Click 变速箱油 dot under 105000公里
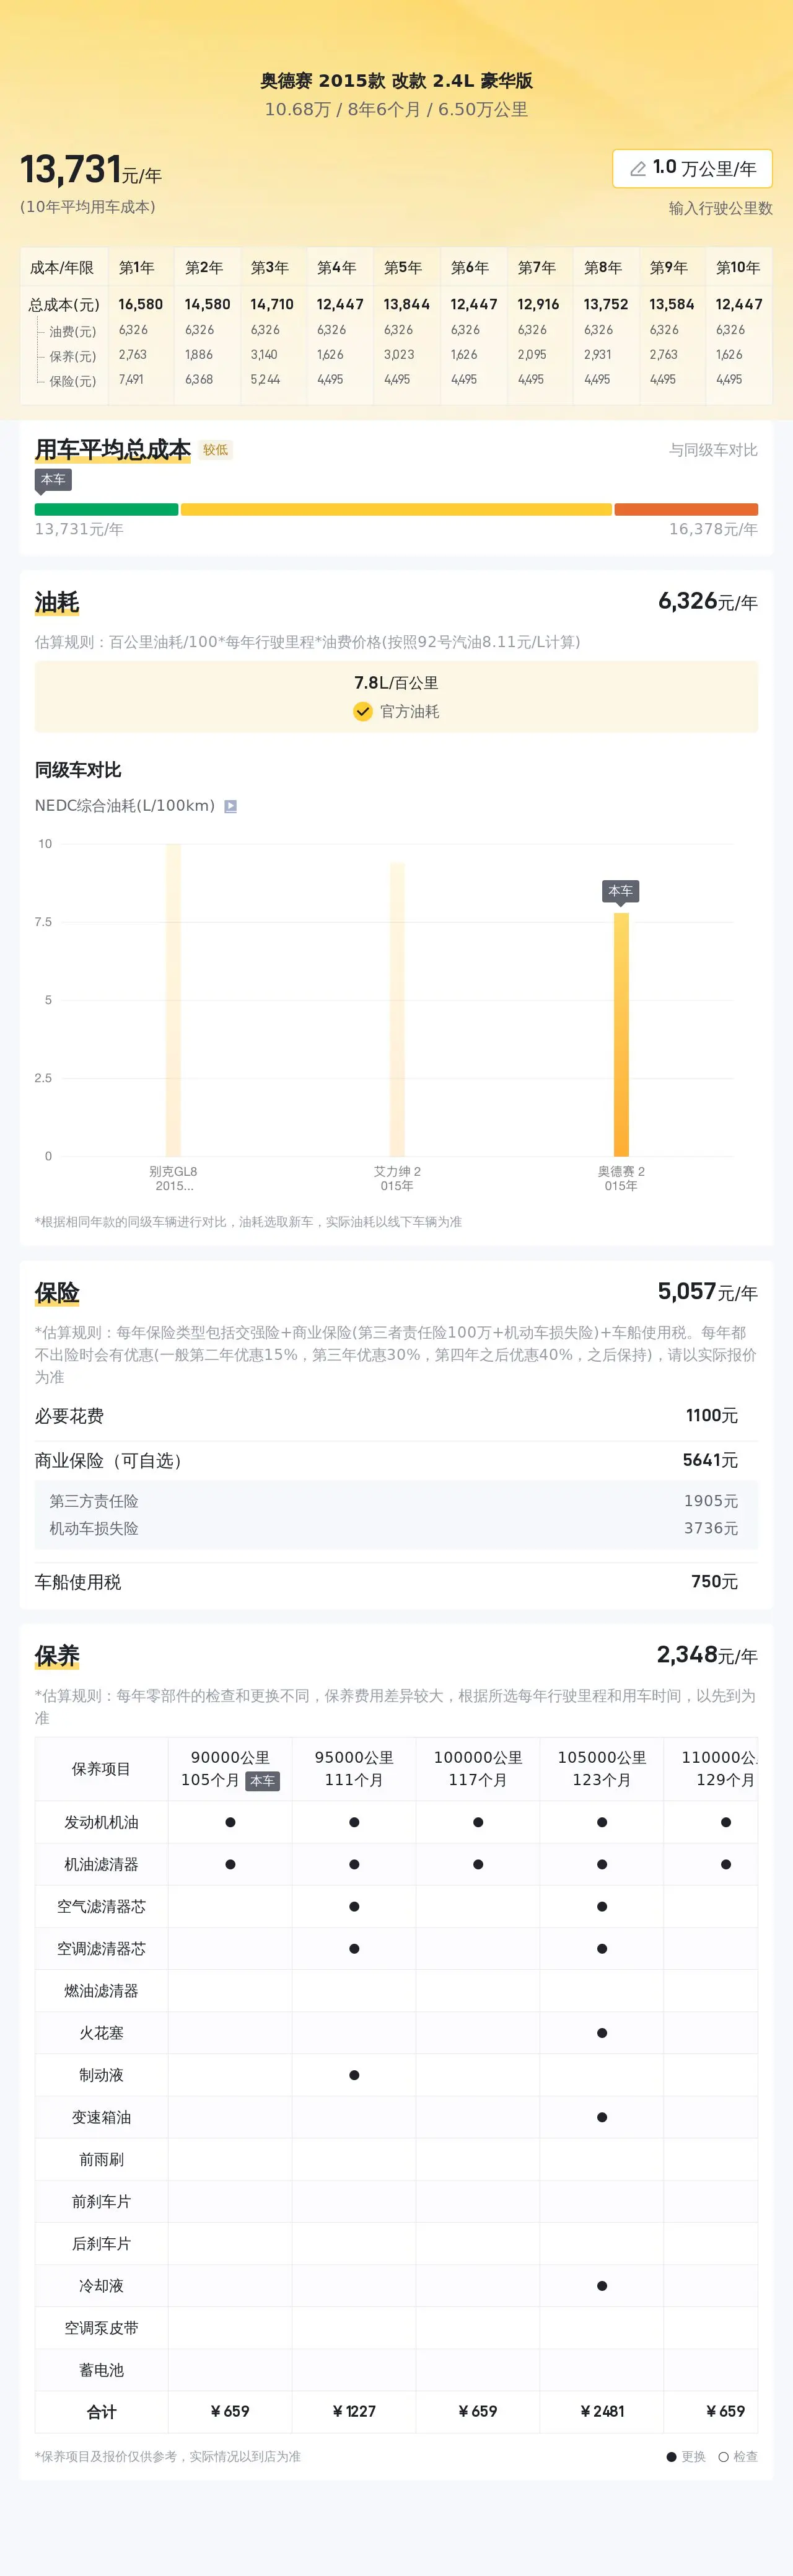Viewport: 793px width, 2576px height. 602,2117
